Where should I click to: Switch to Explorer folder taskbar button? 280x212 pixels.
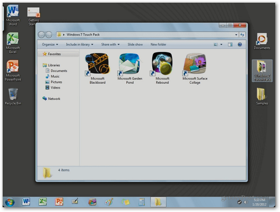[158, 202]
